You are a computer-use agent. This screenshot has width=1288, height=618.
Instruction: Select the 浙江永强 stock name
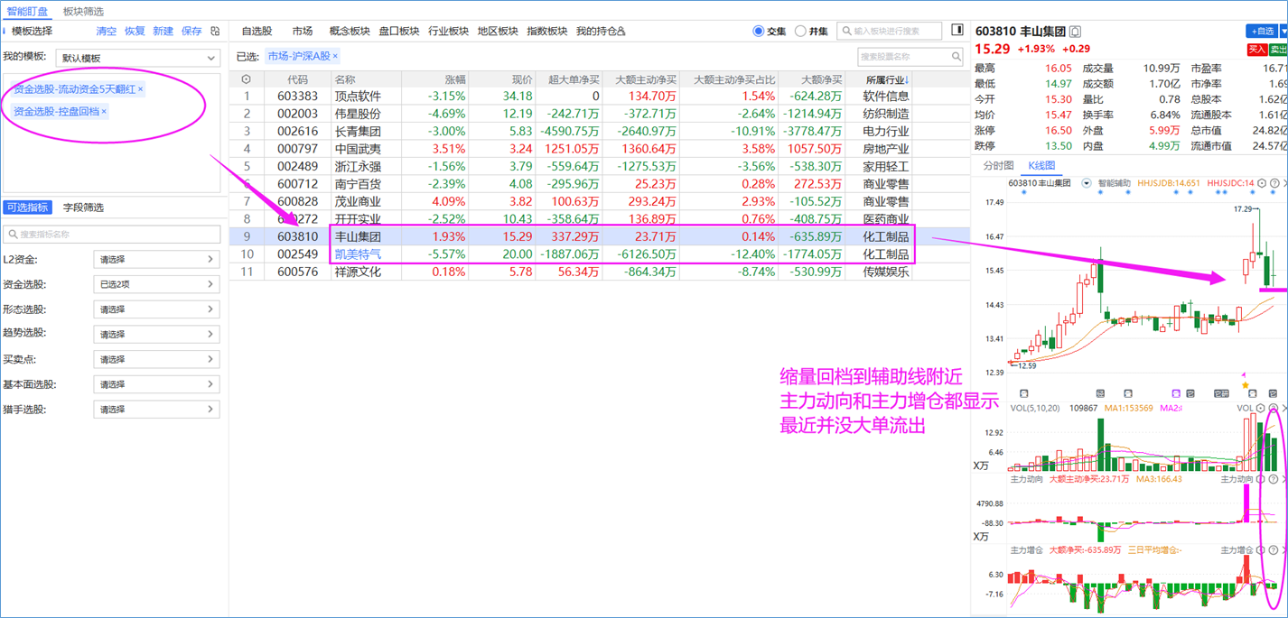point(358,167)
